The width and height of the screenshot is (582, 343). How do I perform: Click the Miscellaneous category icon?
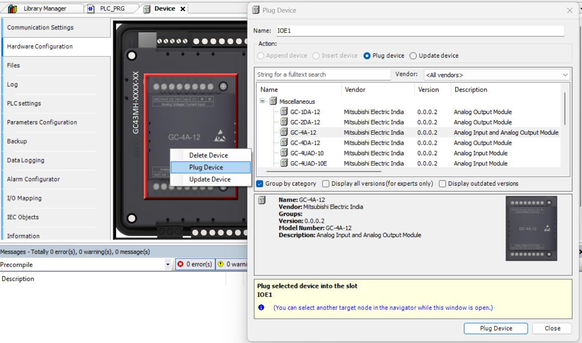(x=273, y=101)
